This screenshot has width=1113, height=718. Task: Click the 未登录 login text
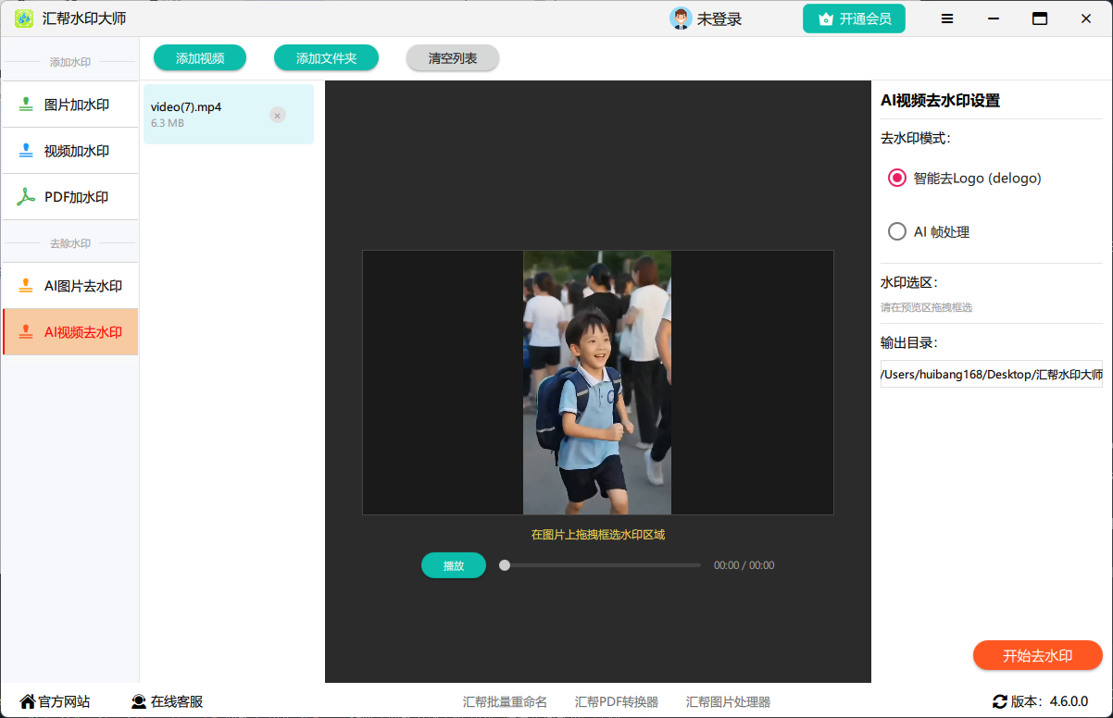click(719, 19)
